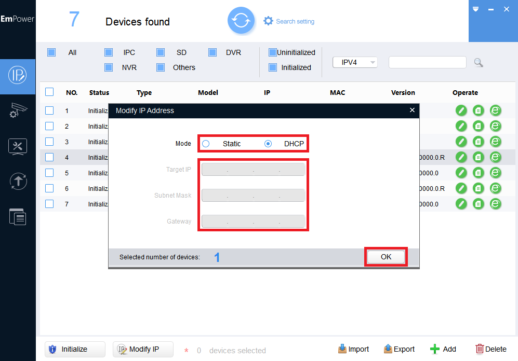Open web browser icon for device 7
Viewport: 518px width, 361px height.
495,204
